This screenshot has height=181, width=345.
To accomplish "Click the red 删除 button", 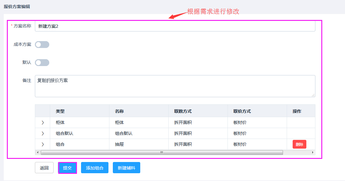I will (x=299, y=144).
